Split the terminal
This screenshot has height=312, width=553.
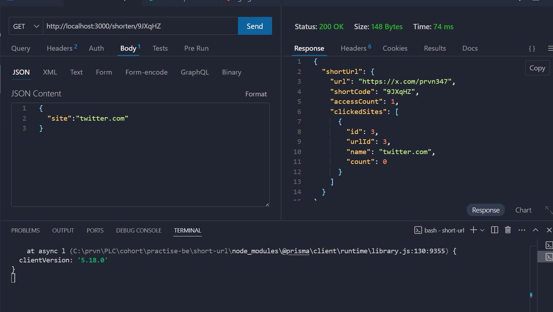pyautogui.click(x=494, y=230)
